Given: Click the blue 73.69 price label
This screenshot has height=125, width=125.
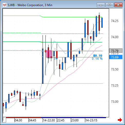Looking at the screenshot, I should click(x=116, y=57).
